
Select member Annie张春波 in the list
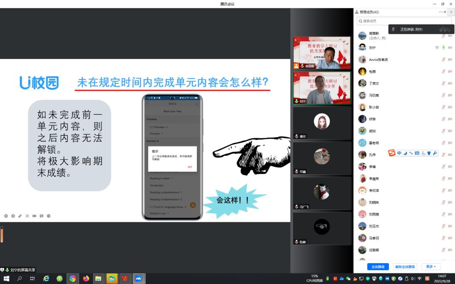coord(378,59)
